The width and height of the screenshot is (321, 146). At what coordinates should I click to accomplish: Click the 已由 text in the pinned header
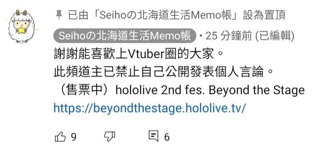tap(78, 15)
